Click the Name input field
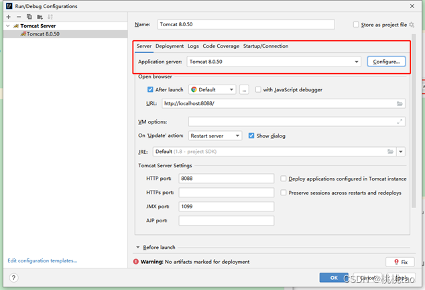Screen dimensions: 425x290 246,24
